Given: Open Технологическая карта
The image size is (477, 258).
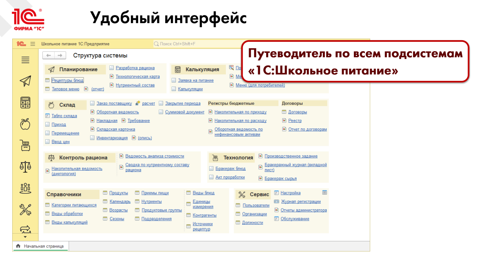Looking at the screenshot, I should (x=137, y=76).
